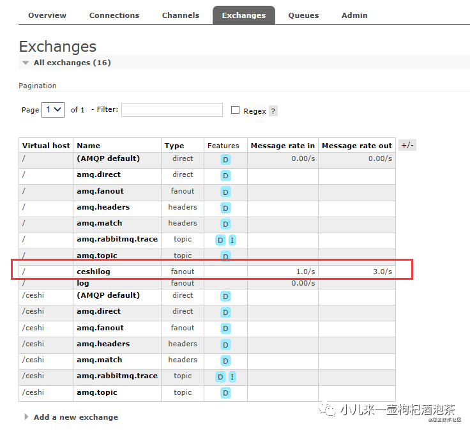Select ceshilog message rate in 1.0/s
The width and height of the screenshot is (470, 430).
(305, 272)
